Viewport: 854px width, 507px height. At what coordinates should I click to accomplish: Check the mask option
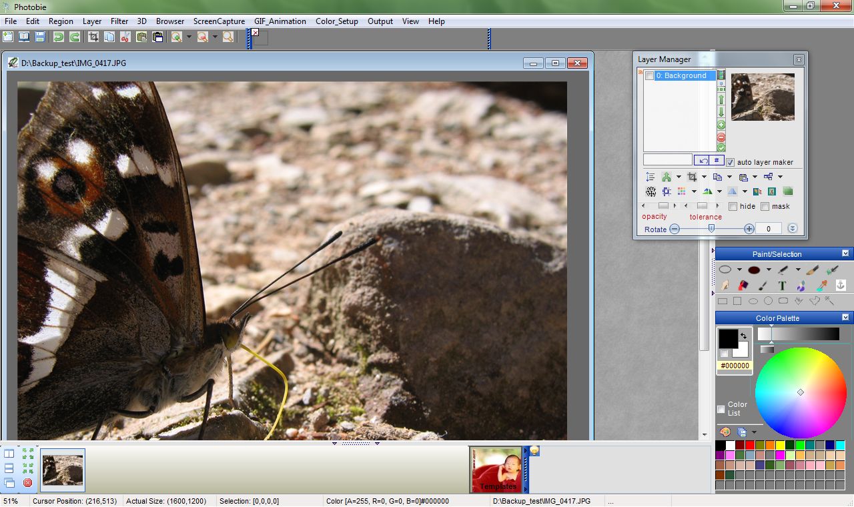[x=765, y=206]
